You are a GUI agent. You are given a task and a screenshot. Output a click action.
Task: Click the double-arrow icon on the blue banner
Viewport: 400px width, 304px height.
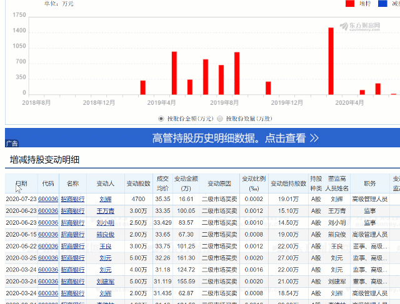tap(314, 138)
